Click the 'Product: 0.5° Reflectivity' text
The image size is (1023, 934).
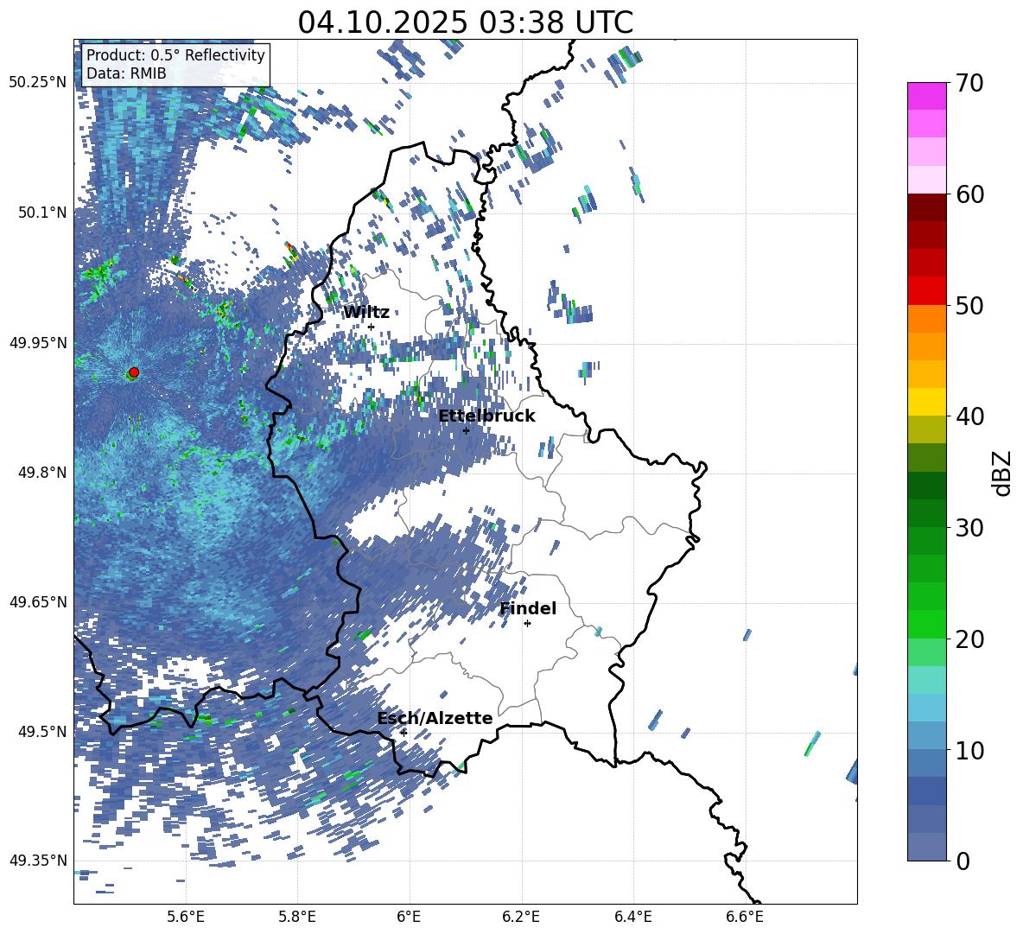point(175,55)
